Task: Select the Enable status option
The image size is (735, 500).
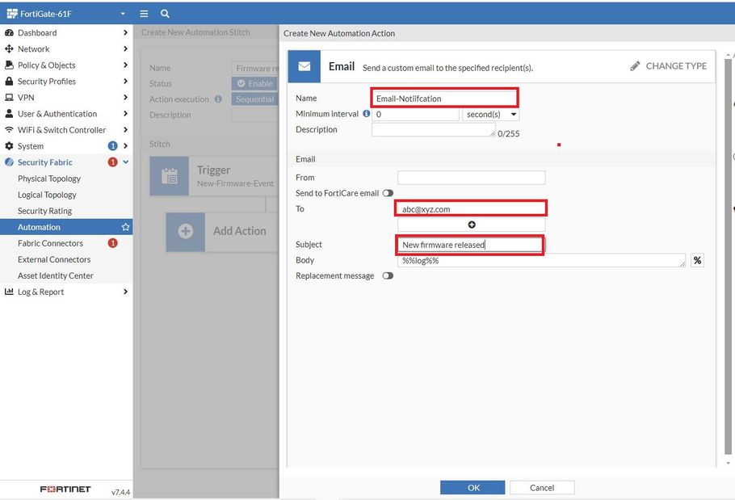Action: pos(254,83)
